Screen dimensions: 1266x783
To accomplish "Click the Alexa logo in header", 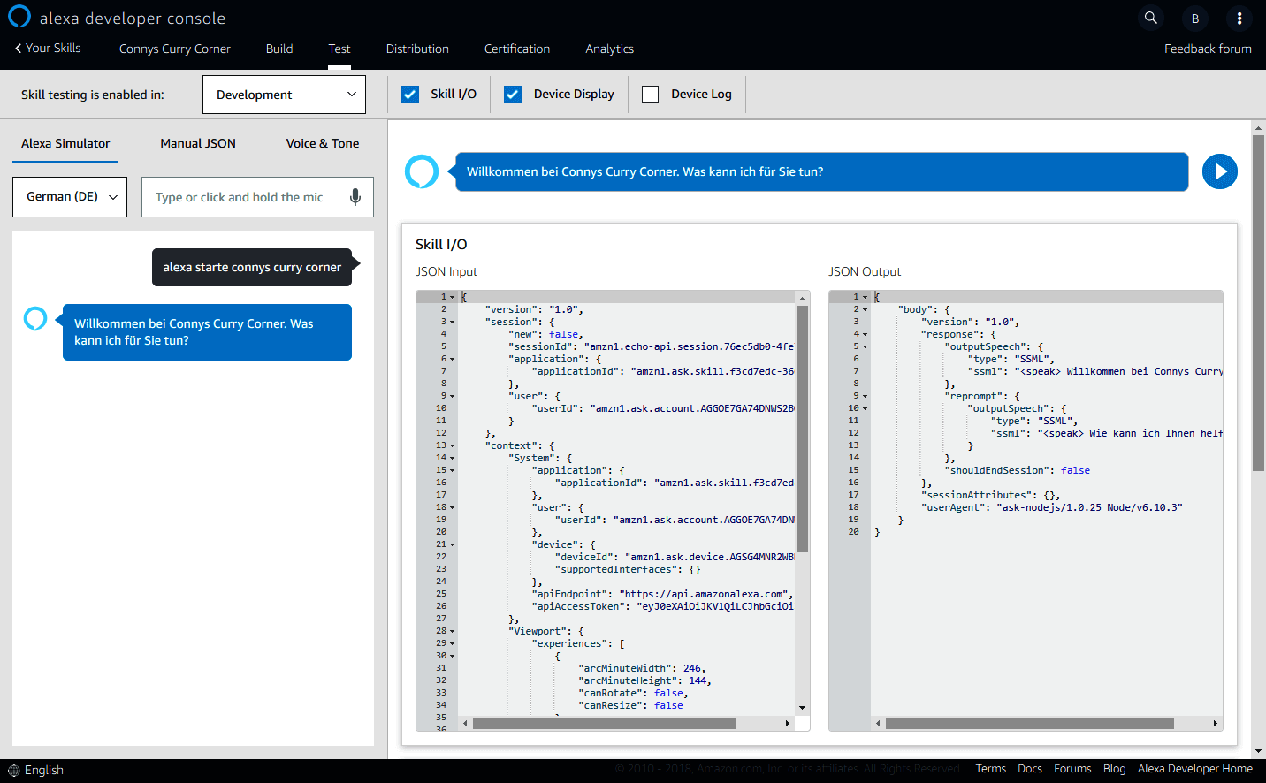I will coord(19,17).
